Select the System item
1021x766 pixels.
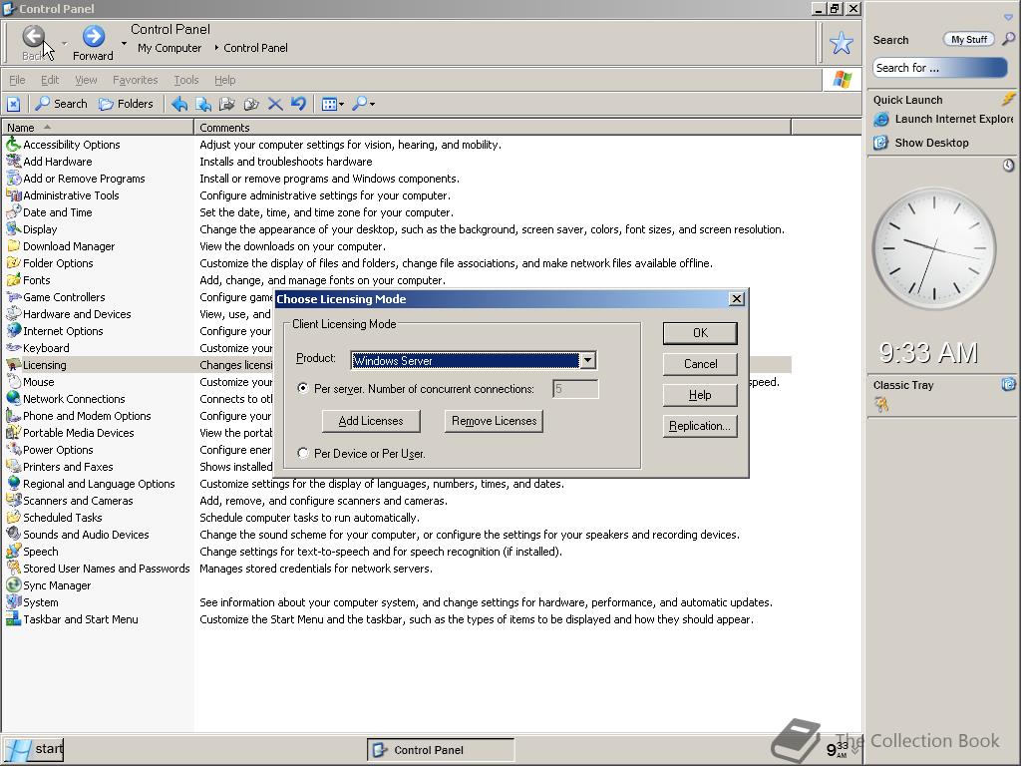(40, 602)
